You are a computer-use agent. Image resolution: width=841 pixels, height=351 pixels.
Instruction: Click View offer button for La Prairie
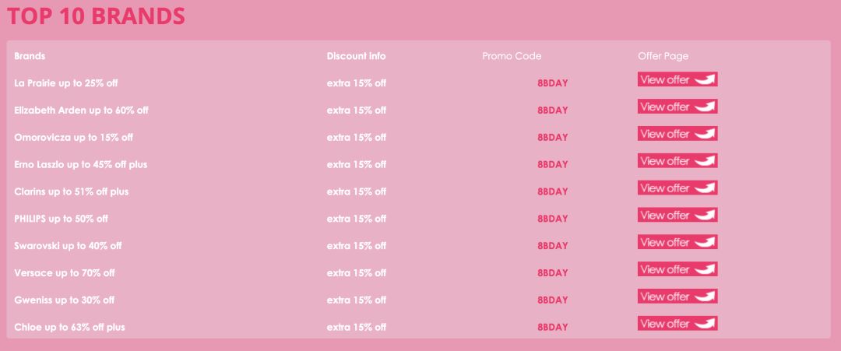click(x=677, y=79)
